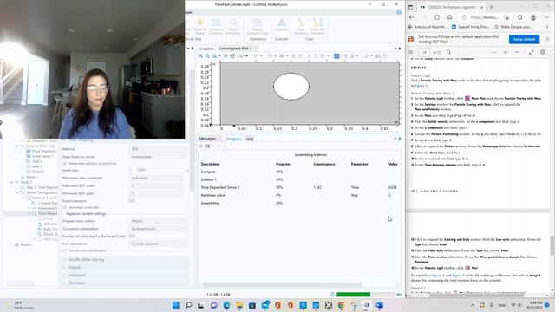Viewport: 555px width, 312px height.
Task: Open Windows Start menu on taskbar
Action: click(x=176, y=305)
